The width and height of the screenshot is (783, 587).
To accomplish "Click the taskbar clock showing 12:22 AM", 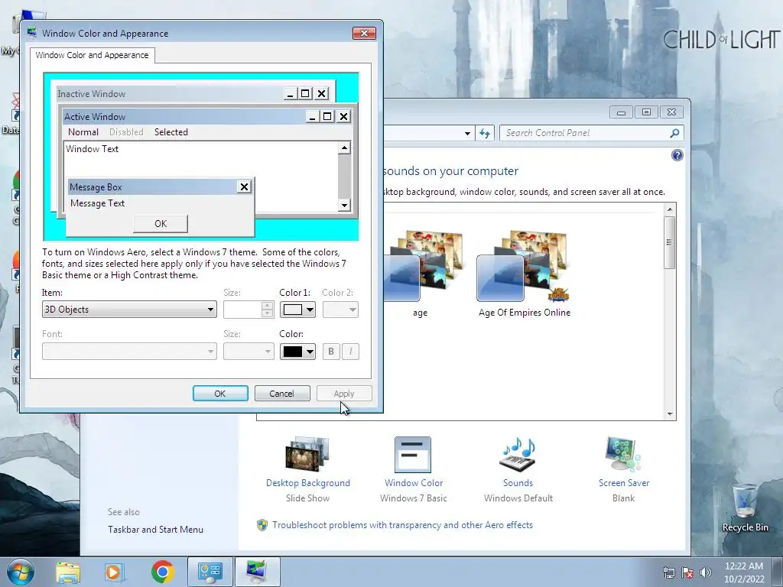I will click(x=743, y=572).
